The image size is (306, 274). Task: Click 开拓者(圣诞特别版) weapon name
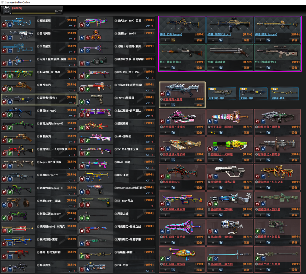[129, 85]
